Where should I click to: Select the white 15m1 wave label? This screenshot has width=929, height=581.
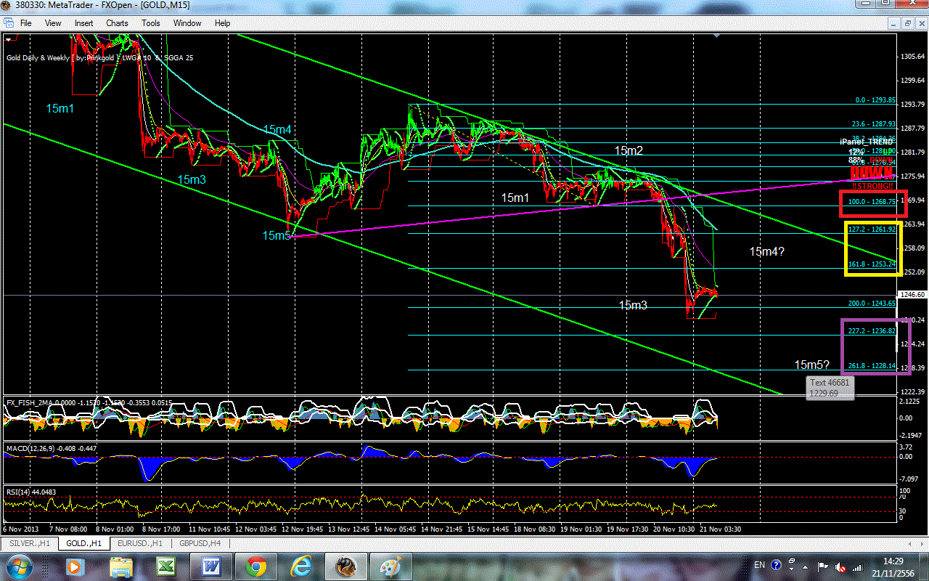pyautogui.click(x=516, y=198)
